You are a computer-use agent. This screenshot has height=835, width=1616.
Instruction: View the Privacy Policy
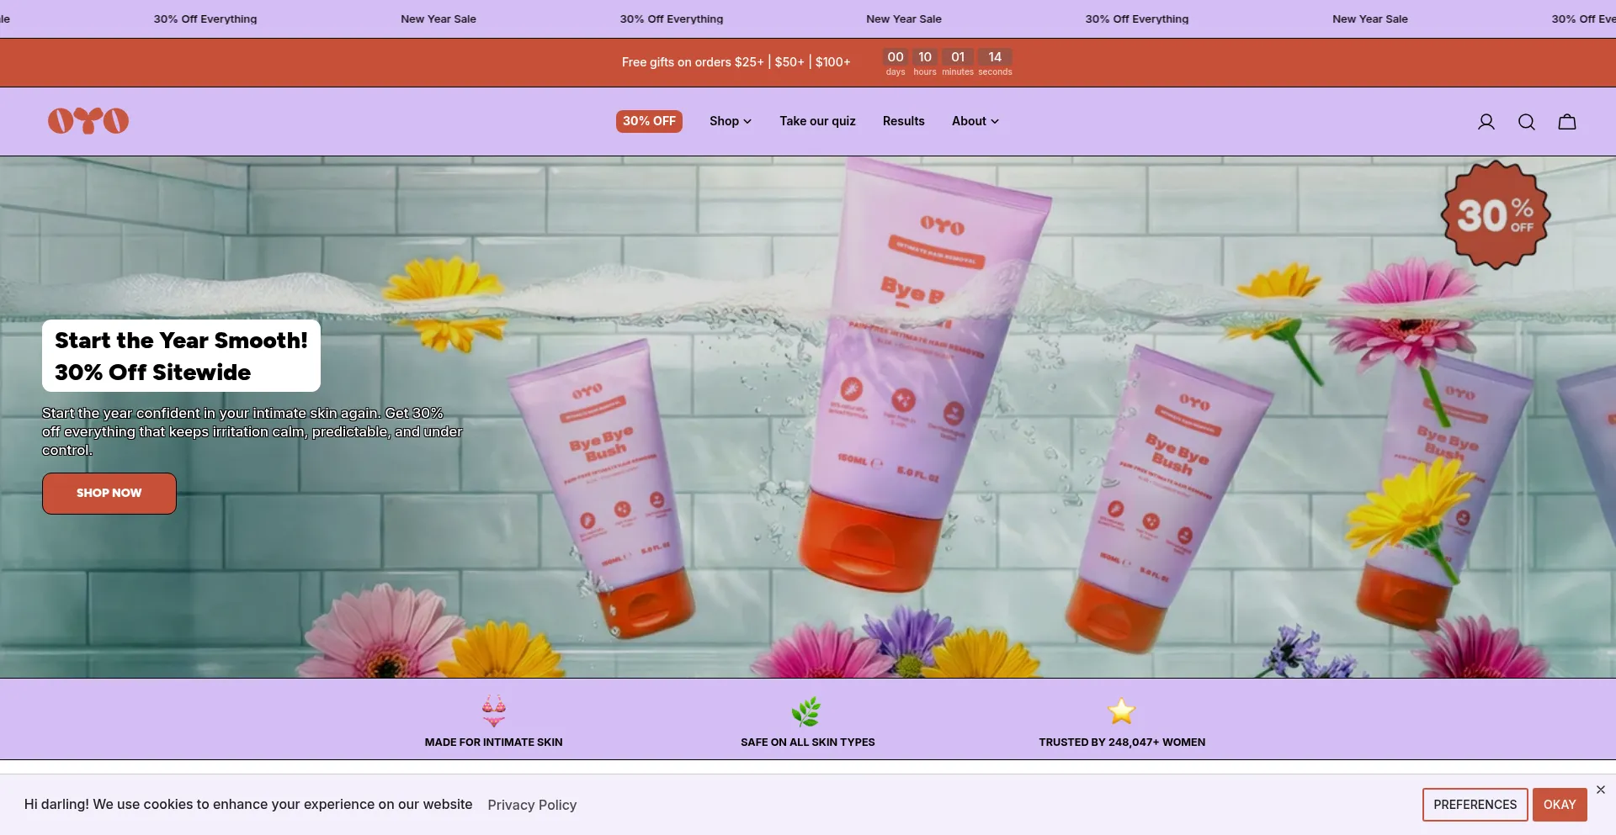532,805
